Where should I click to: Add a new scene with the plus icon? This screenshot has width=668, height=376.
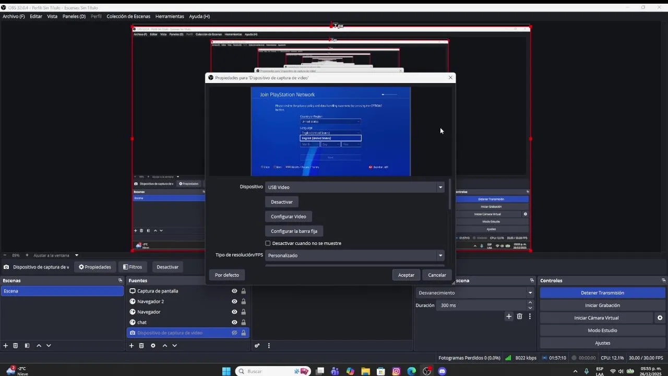tap(6, 346)
